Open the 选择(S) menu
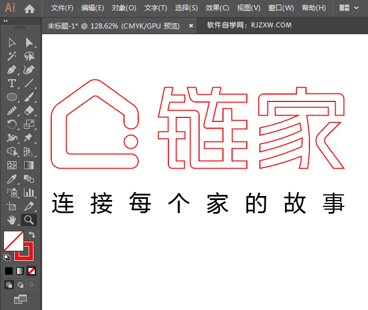The image size is (368, 310). (187, 8)
